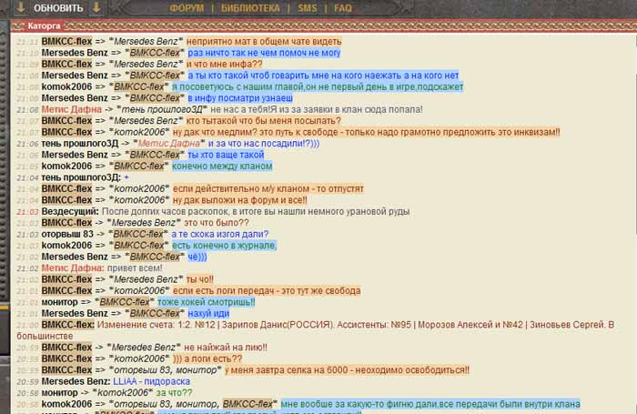Click the sender BMKCC-flex in the 21:11 message
The image size is (637, 414).
click(x=66, y=42)
